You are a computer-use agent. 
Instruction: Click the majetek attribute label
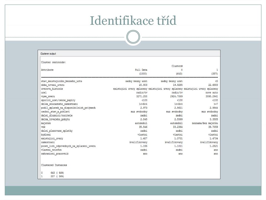pos(46,123)
